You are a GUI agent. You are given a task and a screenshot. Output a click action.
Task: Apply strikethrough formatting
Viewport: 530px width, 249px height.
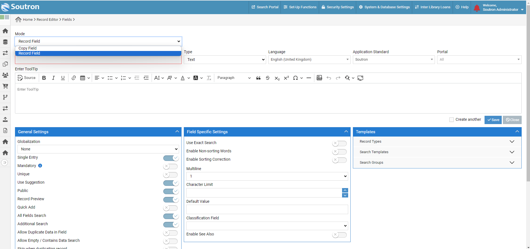click(x=268, y=78)
